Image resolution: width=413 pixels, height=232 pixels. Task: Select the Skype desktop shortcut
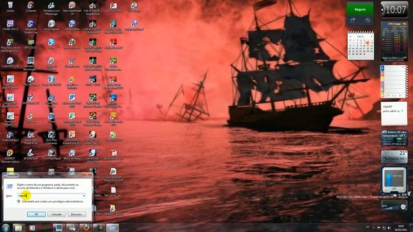(52, 44)
